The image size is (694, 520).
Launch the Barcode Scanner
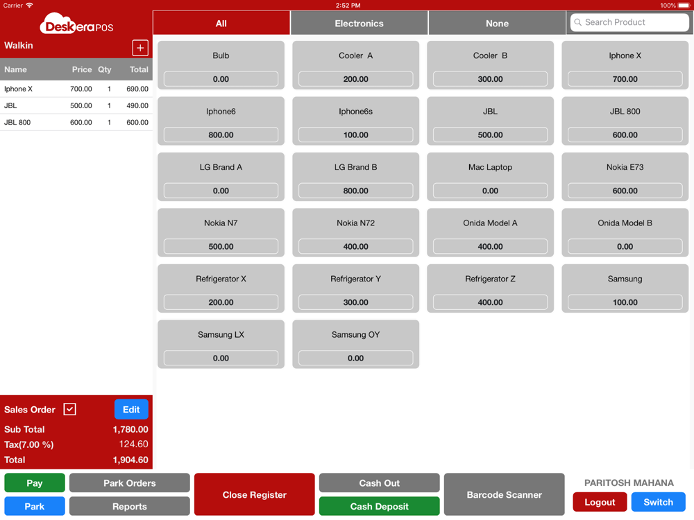click(504, 494)
